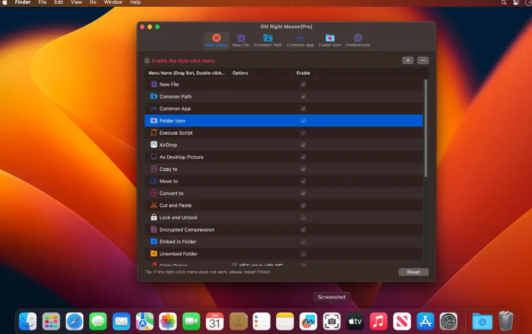Click the Common Path row folder icon
532x334 pixels.
[154, 96]
